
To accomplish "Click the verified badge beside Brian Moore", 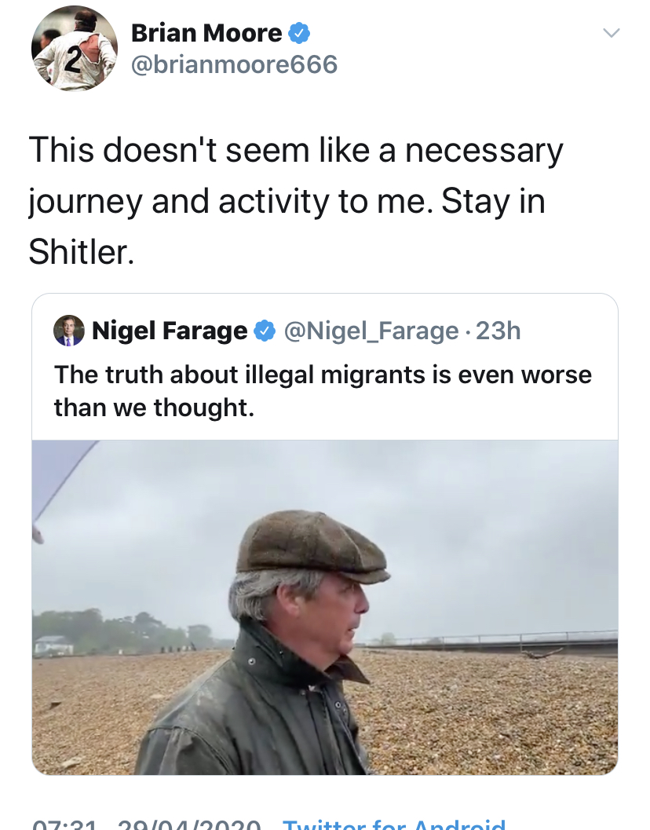I will pos(299,33).
